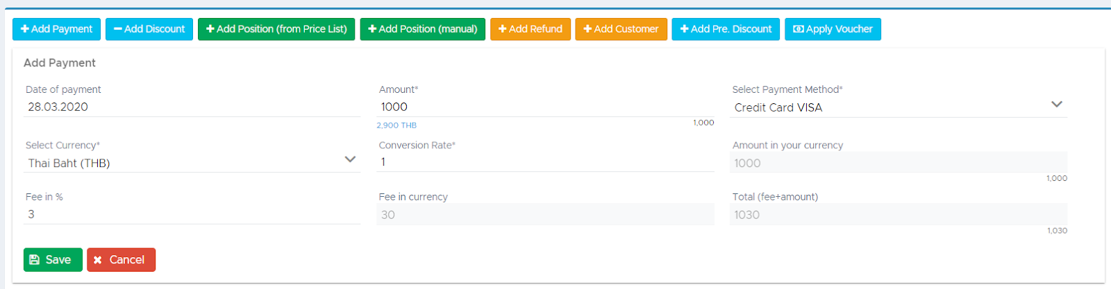Open the Select Payment Method dropdown

coord(899,107)
